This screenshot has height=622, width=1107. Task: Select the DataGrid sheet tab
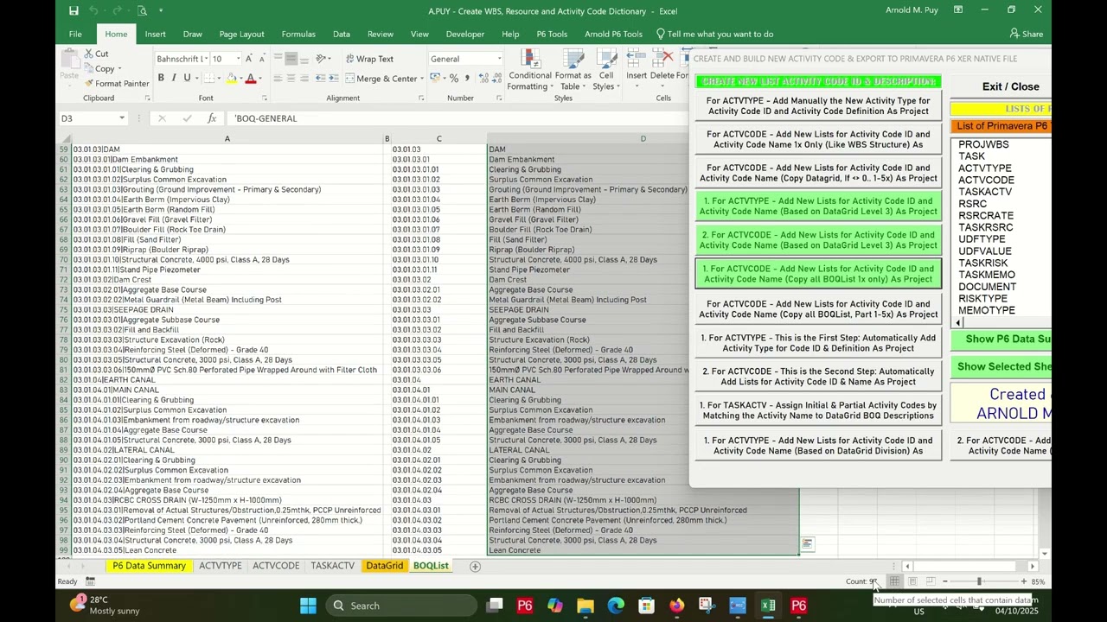click(384, 566)
